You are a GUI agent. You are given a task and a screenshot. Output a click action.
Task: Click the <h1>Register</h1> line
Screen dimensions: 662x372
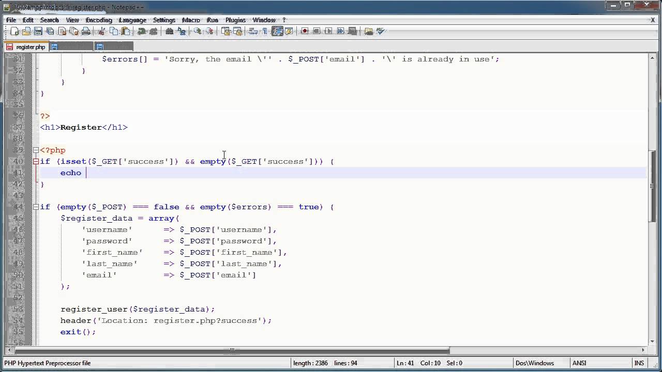click(84, 128)
